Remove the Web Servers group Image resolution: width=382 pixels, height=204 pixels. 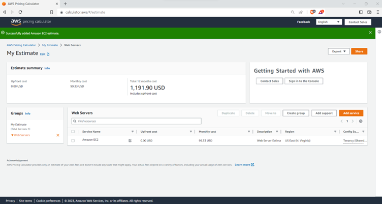click(x=57, y=135)
